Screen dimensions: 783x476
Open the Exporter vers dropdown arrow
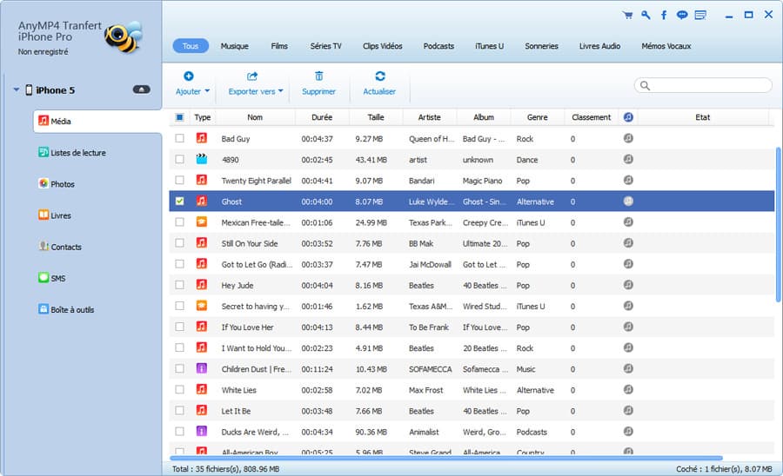(281, 91)
